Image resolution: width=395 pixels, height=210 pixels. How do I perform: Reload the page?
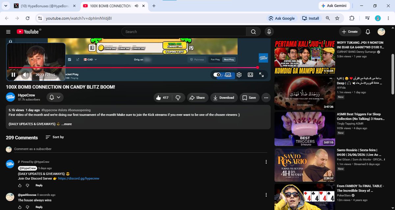pyautogui.click(x=27, y=18)
